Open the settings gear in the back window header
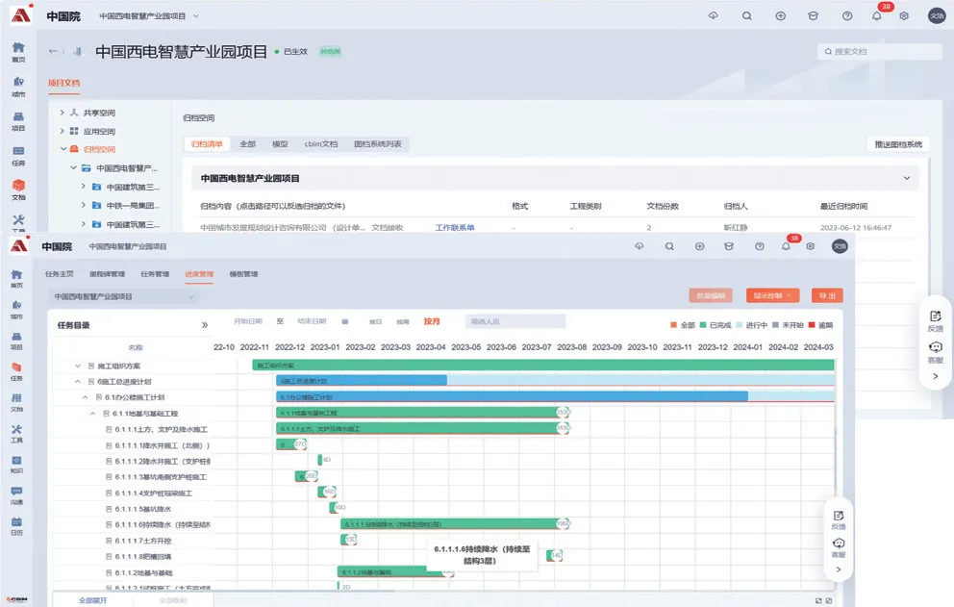This screenshot has height=607, width=954. (x=904, y=15)
